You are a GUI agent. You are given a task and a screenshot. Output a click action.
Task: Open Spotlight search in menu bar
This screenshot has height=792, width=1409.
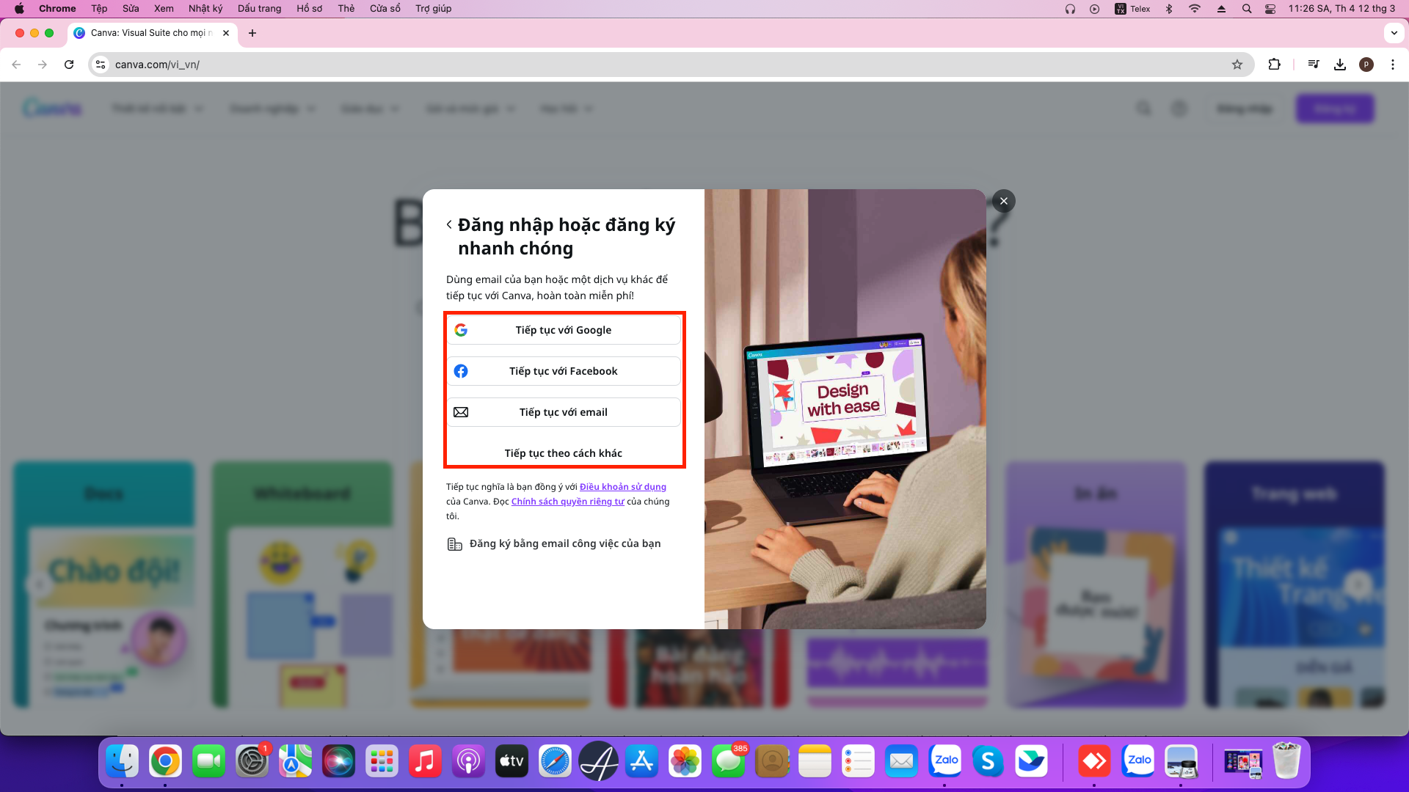pos(1247,9)
